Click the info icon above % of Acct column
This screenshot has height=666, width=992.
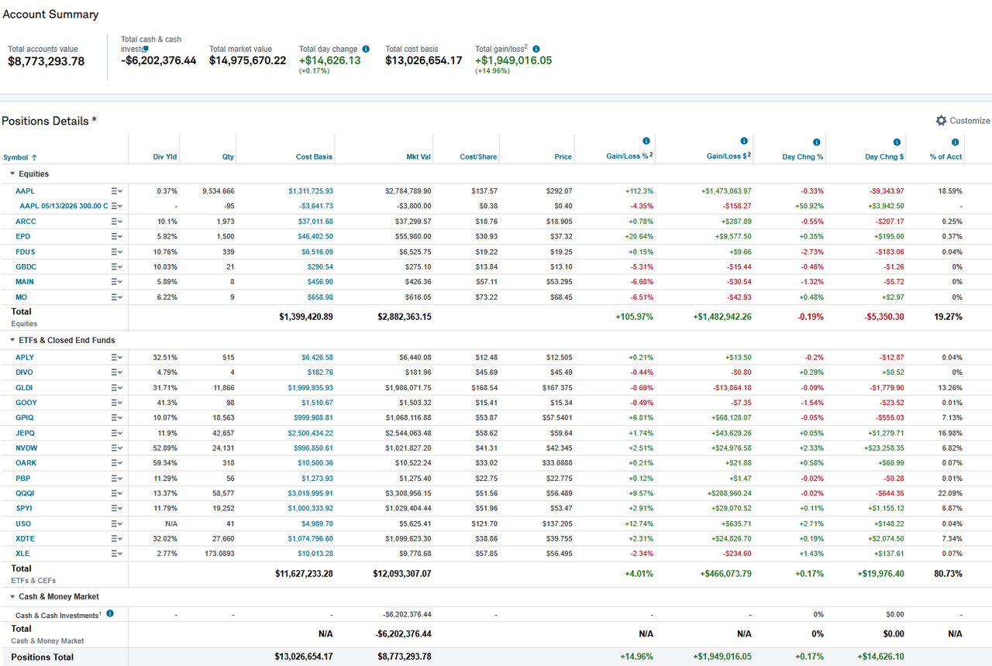(955, 142)
